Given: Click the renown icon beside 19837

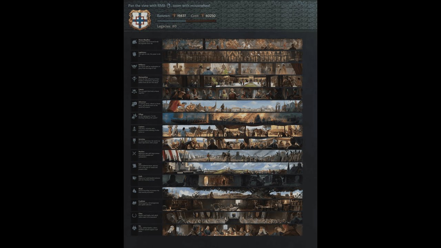Looking at the screenshot, I should tap(174, 16).
